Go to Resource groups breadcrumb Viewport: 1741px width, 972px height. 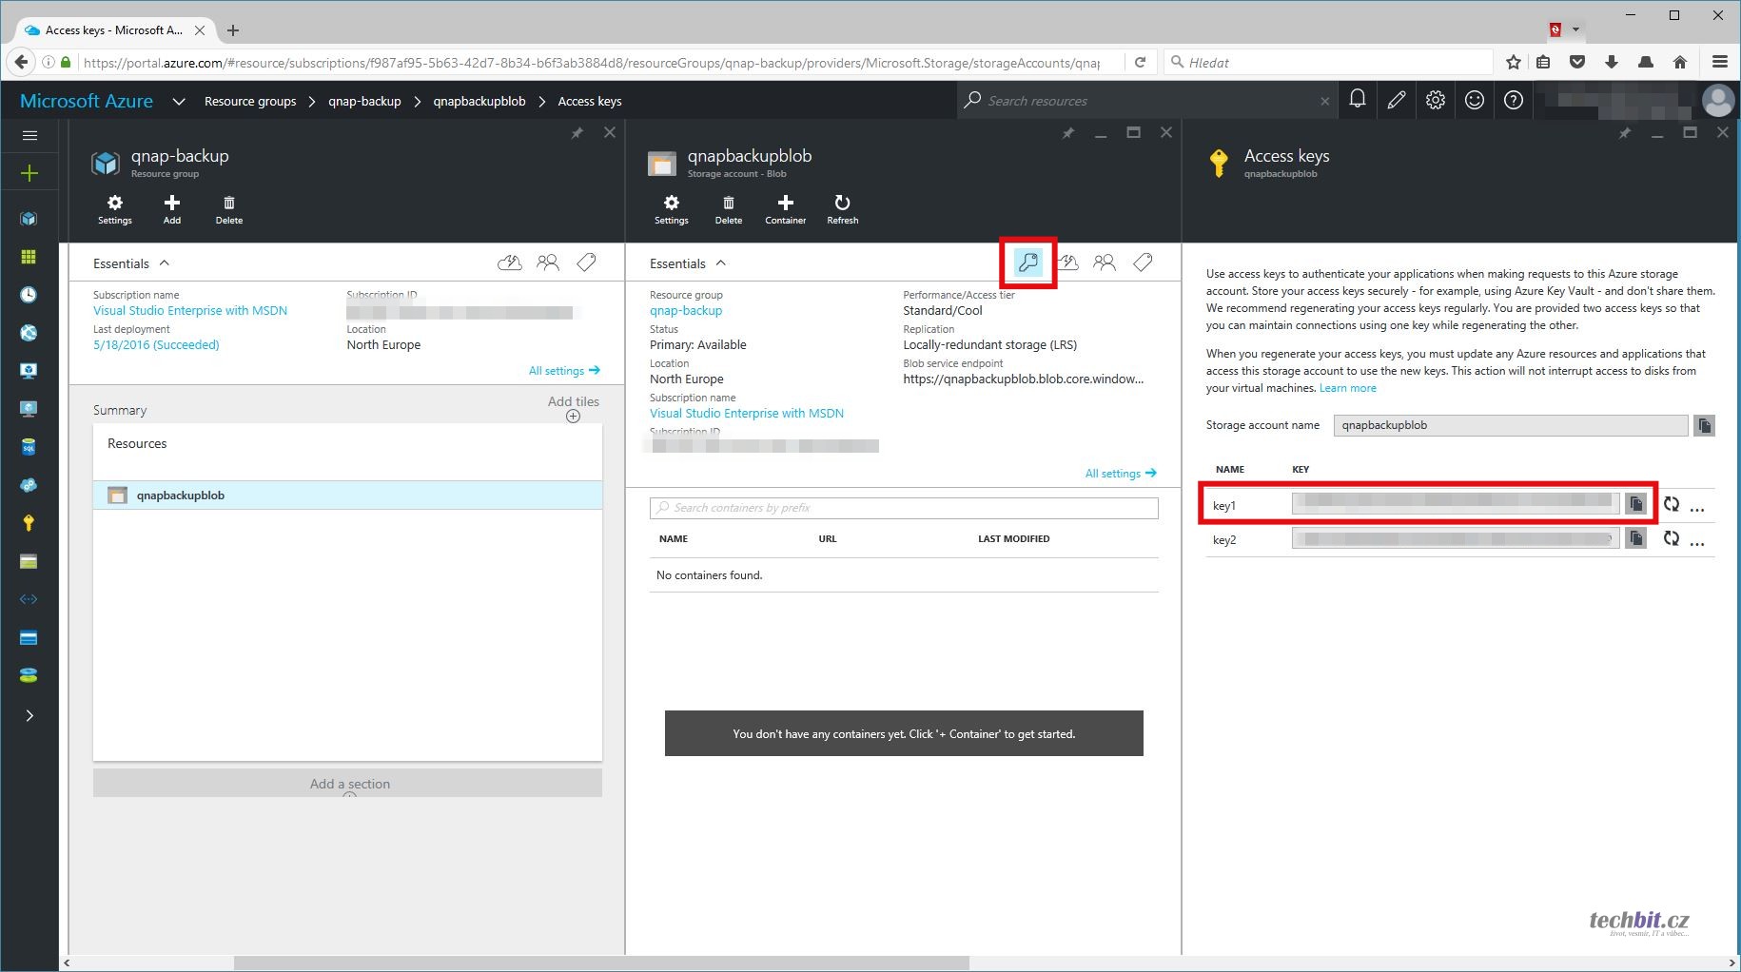coord(250,101)
